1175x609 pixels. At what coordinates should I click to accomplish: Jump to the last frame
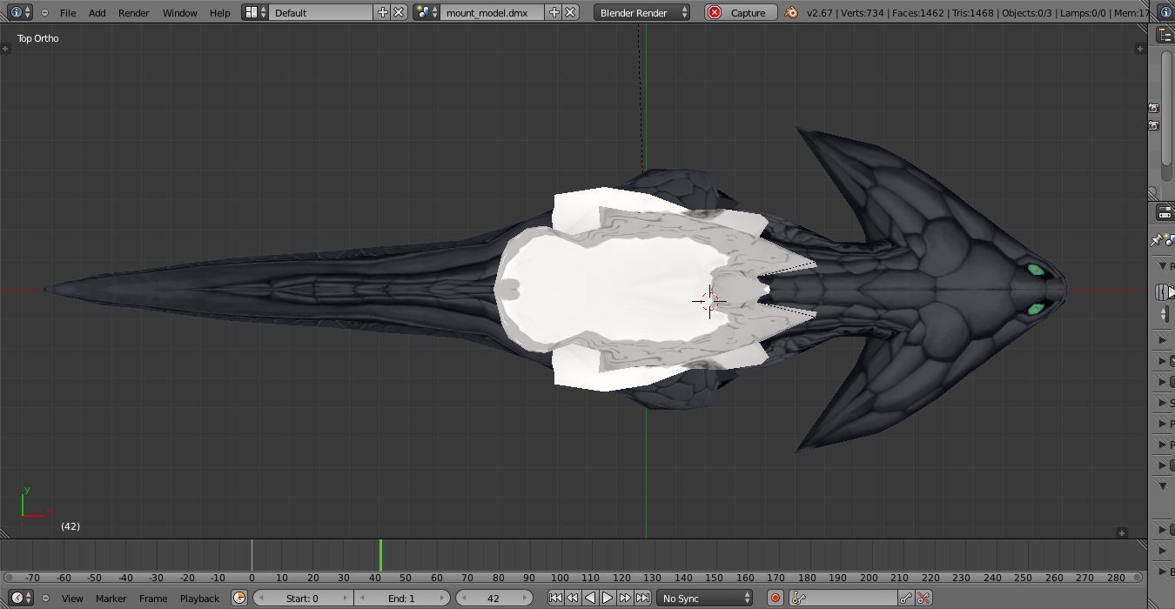click(x=642, y=598)
